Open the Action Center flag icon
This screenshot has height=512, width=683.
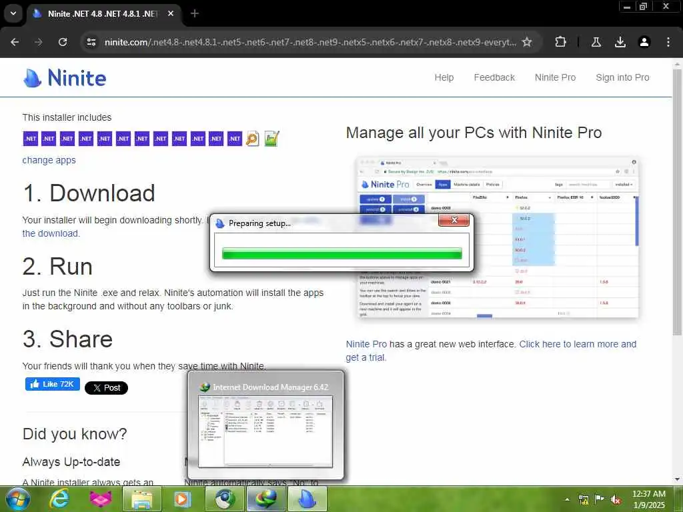coord(600,499)
